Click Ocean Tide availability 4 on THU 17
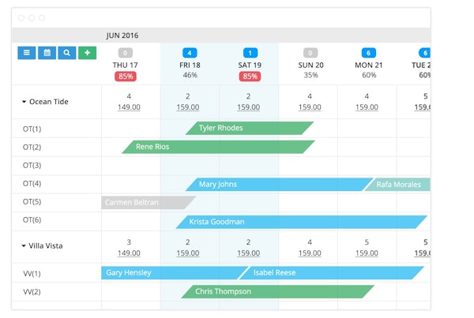474x318 pixels. tap(129, 96)
